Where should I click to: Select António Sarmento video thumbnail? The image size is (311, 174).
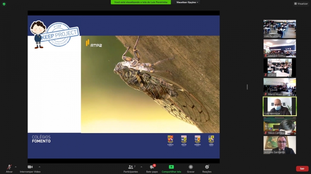click(x=280, y=145)
